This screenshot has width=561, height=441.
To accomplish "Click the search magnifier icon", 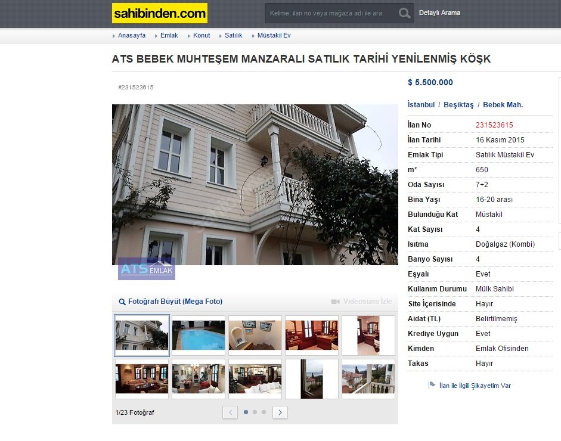I will coord(404,13).
